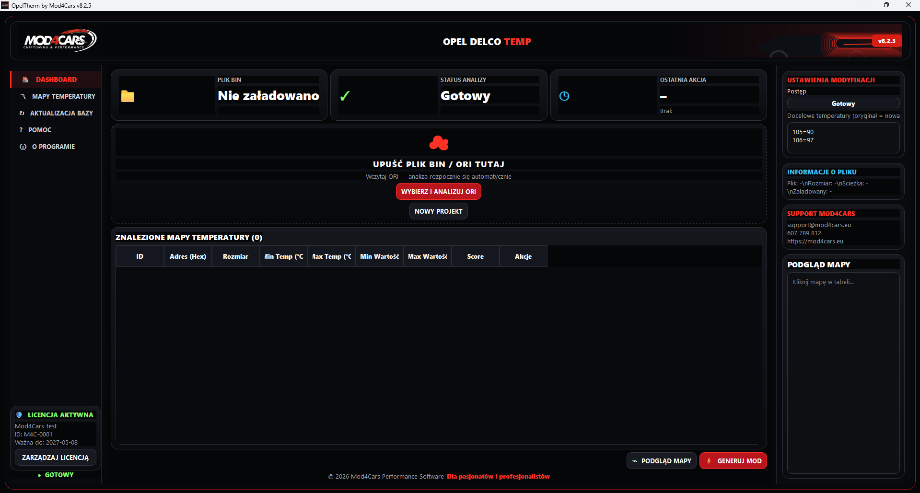Screen dimensions: 920x493
Task: Click the Akcje column header
Action: click(x=524, y=256)
